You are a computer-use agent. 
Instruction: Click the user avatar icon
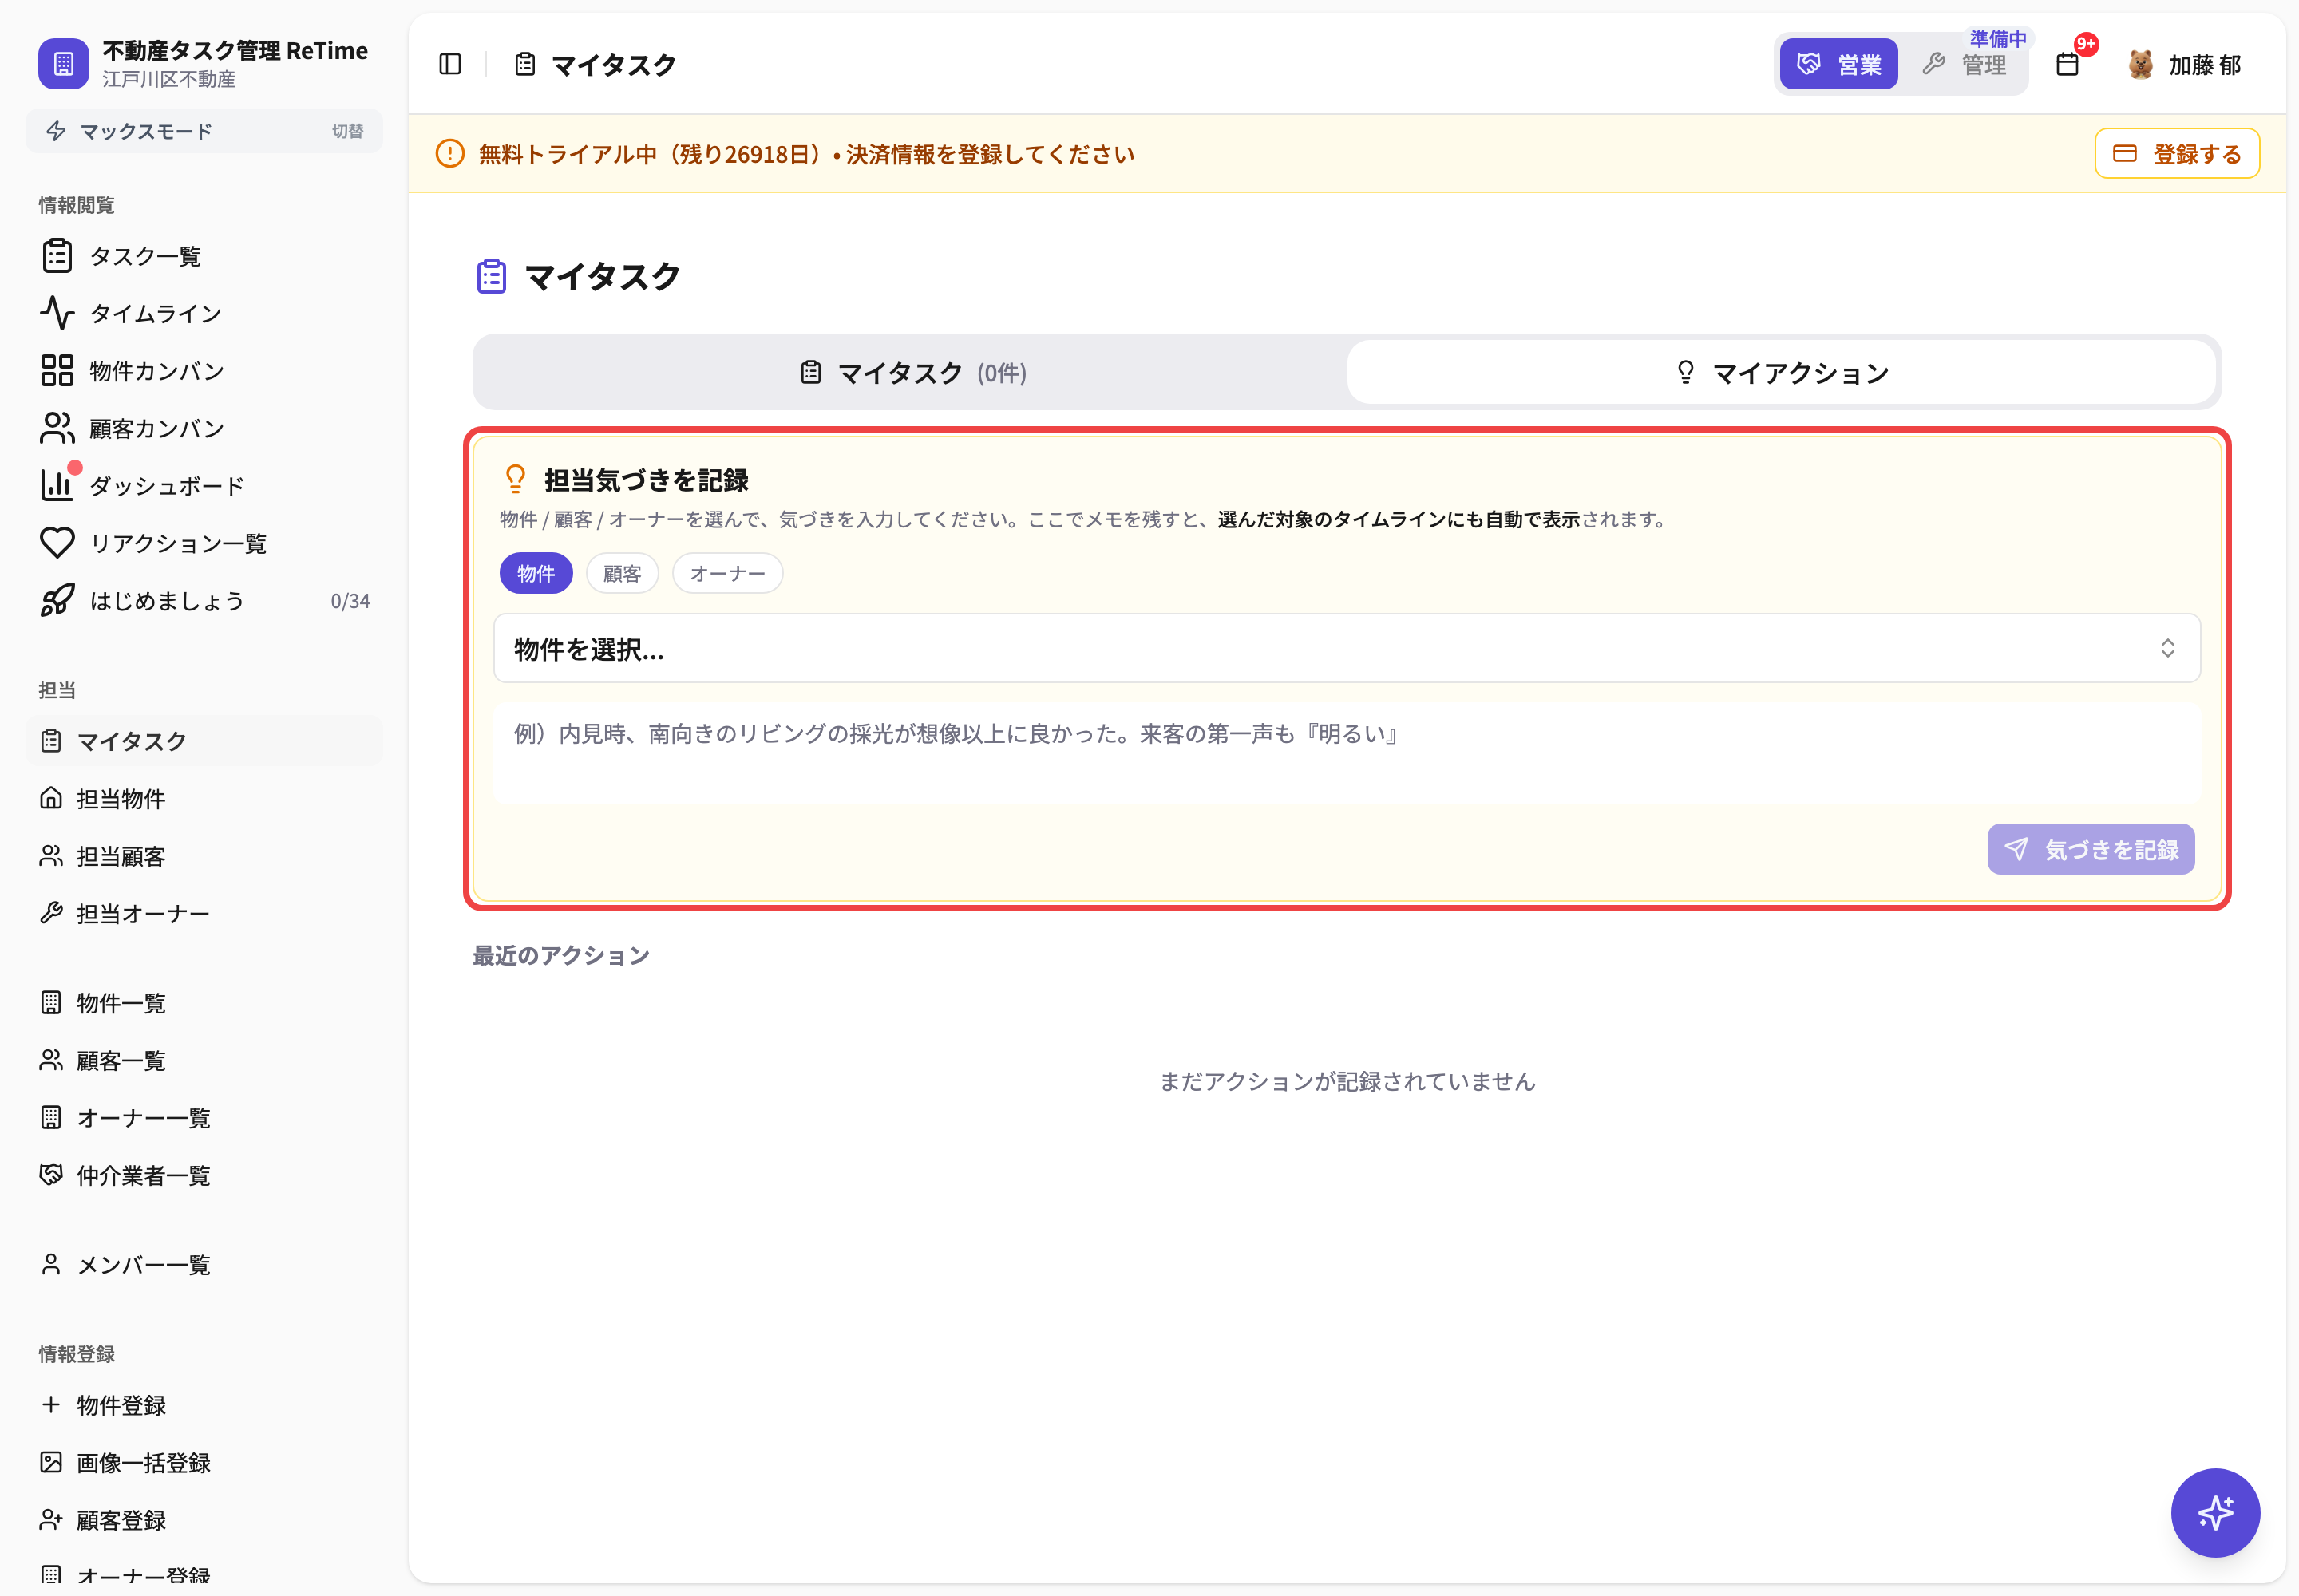click(x=2140, y=64)
